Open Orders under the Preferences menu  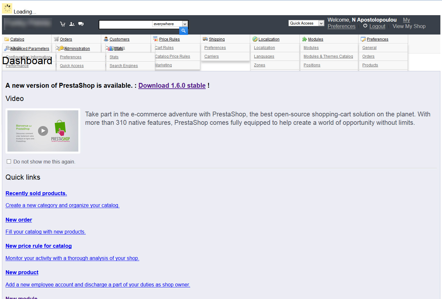point(368,56)
